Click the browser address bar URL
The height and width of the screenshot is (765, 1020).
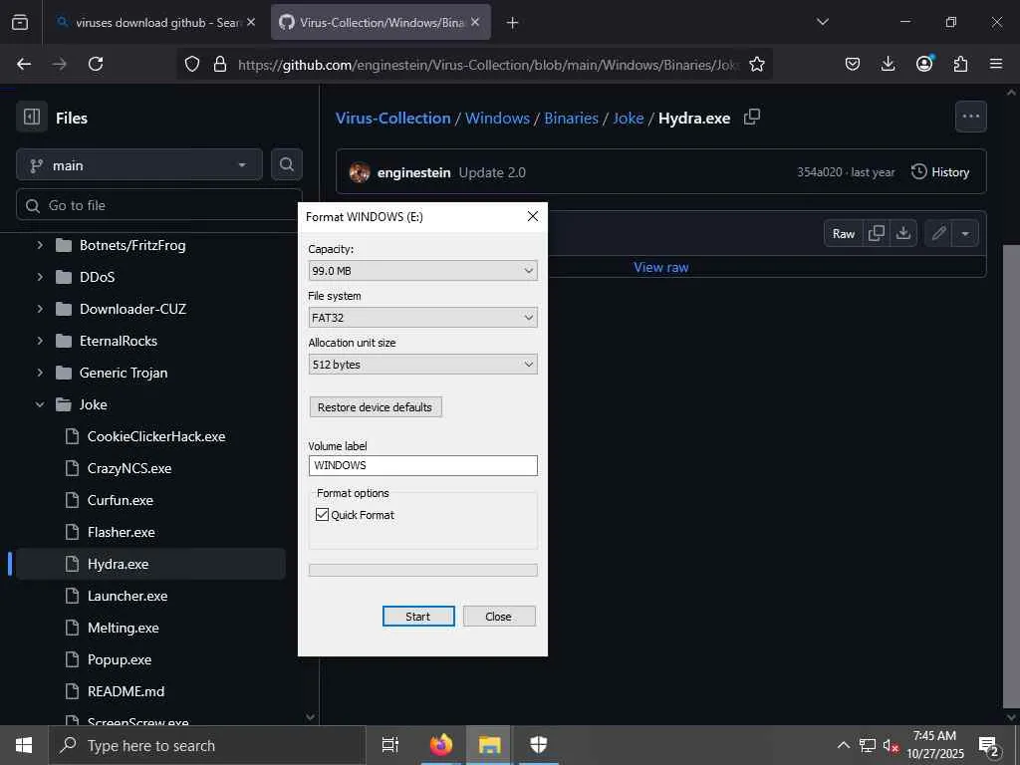click(488, 65)
